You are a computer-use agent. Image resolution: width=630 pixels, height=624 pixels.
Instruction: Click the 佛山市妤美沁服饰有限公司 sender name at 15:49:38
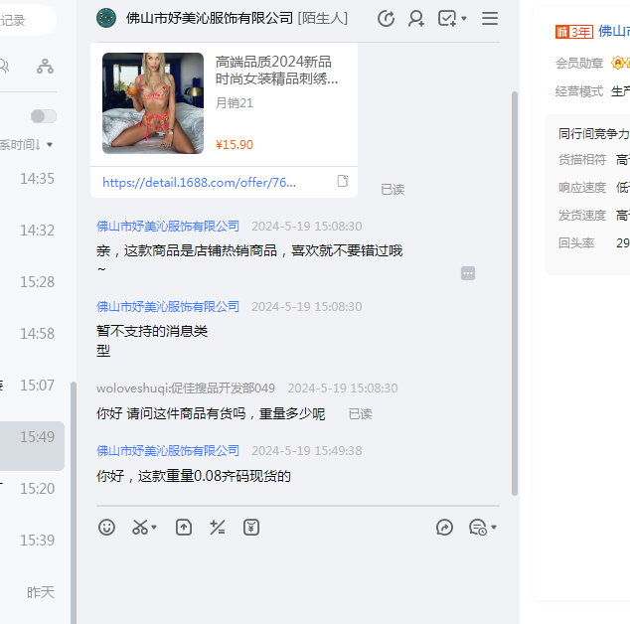point(168,450)
